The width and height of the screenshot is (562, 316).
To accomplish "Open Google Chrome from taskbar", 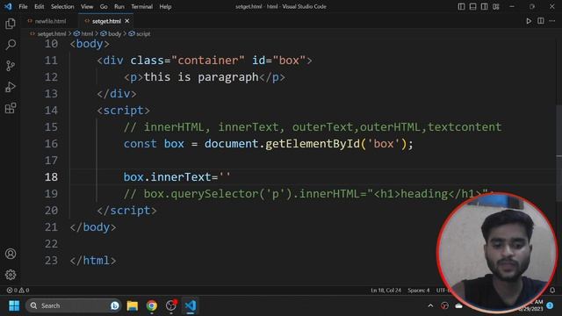I will tap(152, 305).
